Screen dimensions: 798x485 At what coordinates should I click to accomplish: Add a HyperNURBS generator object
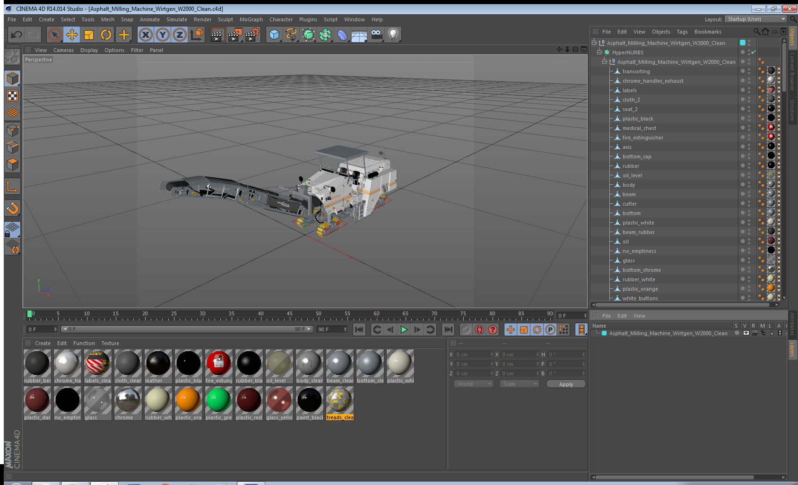[308, 35]
